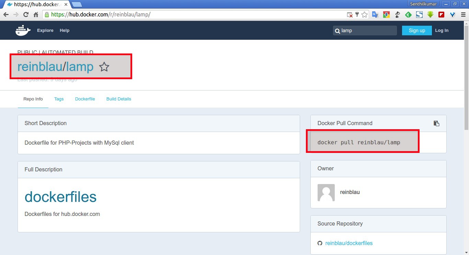Click 'Dockerfiles for hub.docker.com' text
469x255 pixels.
(x=62, y=214)
